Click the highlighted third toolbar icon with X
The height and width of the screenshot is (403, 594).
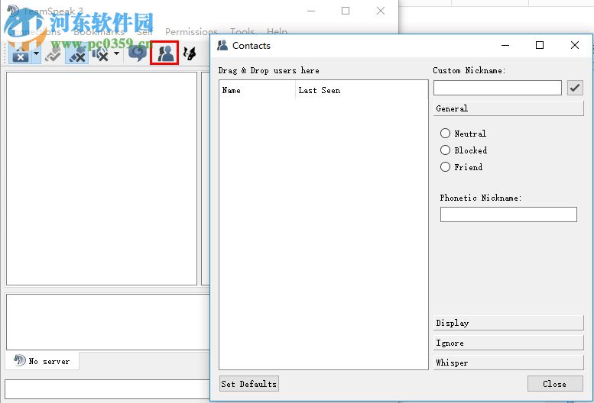(77, 53)
